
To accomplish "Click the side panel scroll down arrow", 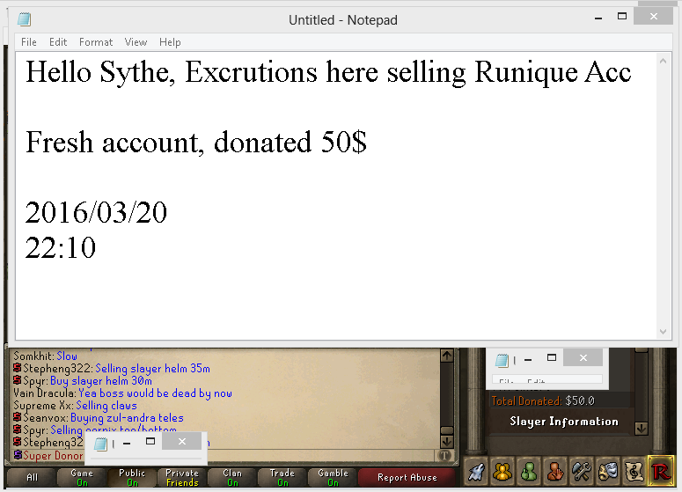I will (642, 429).
